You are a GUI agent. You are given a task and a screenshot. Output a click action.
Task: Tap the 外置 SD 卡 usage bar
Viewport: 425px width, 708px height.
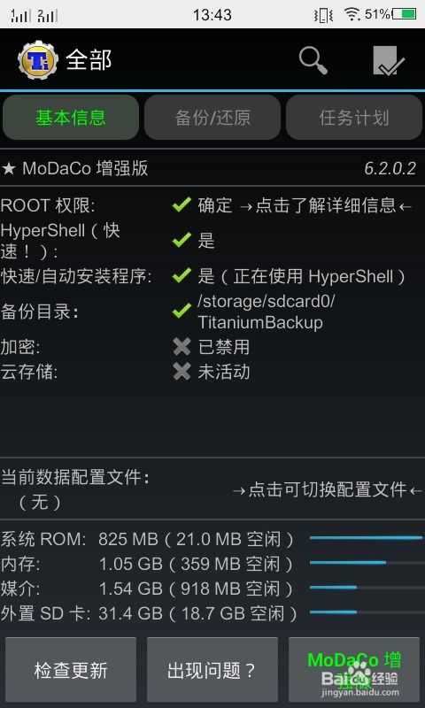366,612
